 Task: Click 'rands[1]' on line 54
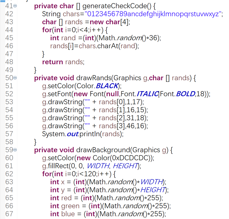pyautogui.click(x=112, y=110)
